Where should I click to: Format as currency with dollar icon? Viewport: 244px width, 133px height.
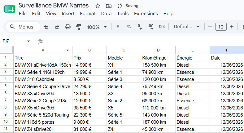(x=118, y=27)
